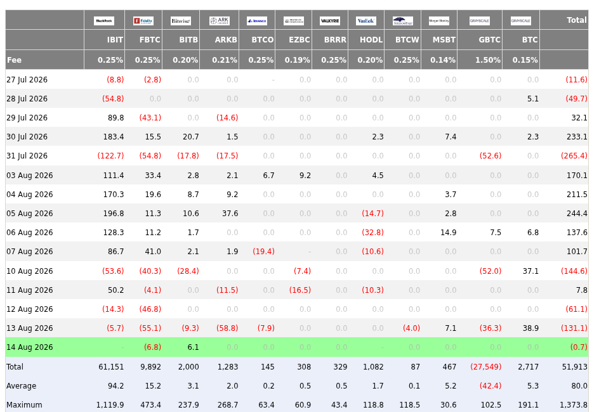Click the Fidelity logo
The height and width of the screenshot is (412, 599).
(143, 20)
